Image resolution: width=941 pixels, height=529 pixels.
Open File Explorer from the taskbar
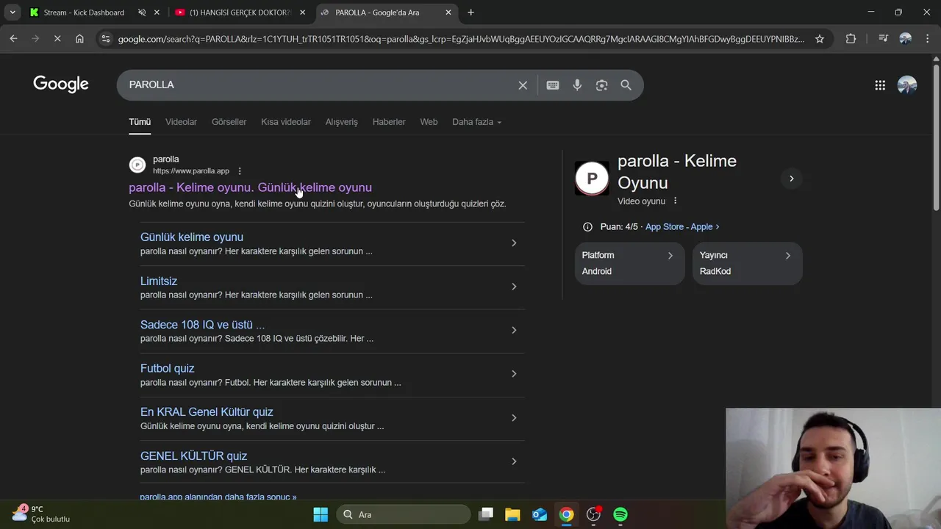pyautogui.click(x=512, y=514)
